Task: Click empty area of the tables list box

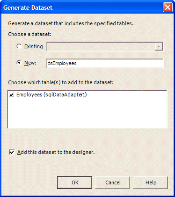Action: pyautogui.click(x=87, y=114)
